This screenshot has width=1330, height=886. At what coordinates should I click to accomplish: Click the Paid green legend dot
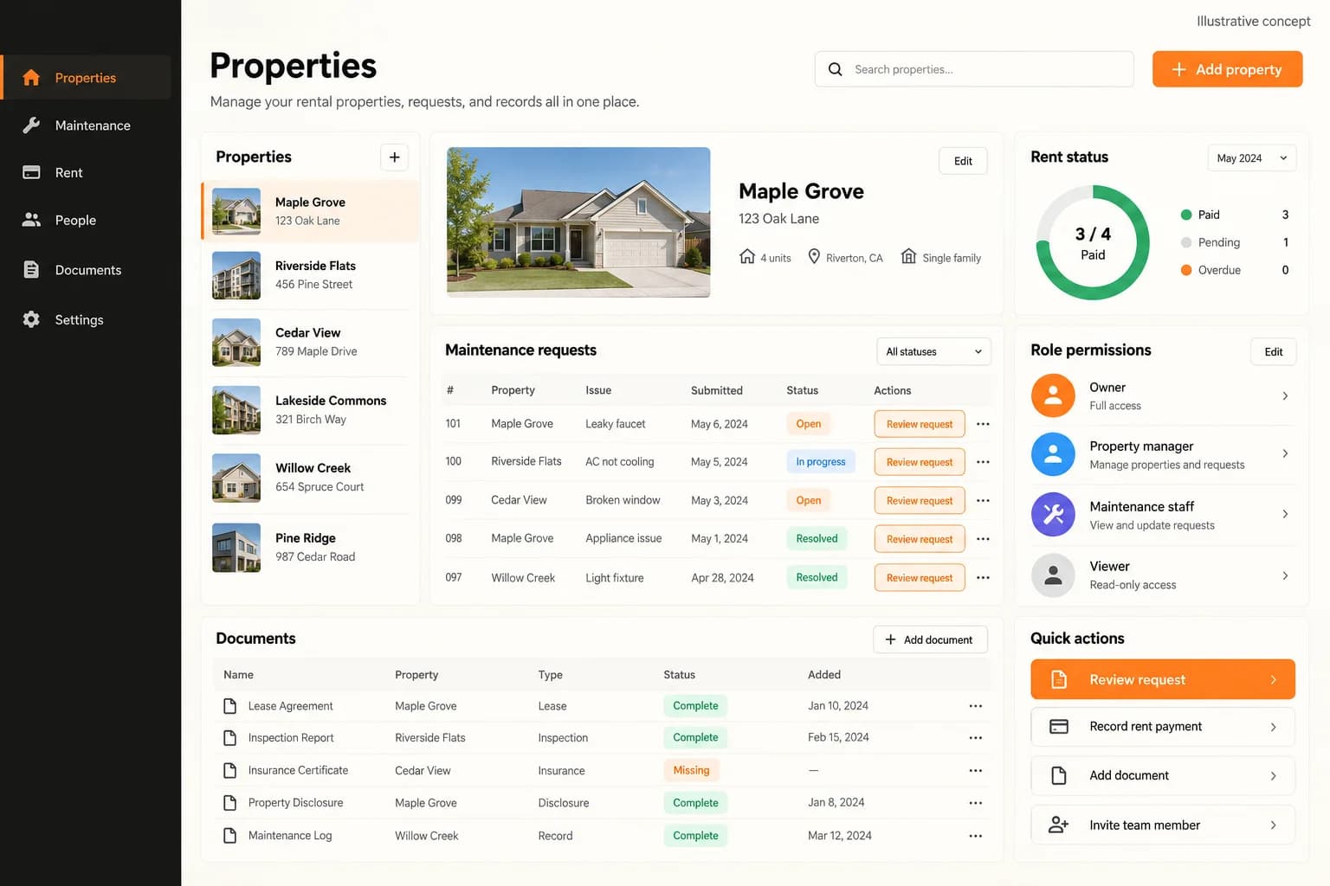coord(1186,215)
